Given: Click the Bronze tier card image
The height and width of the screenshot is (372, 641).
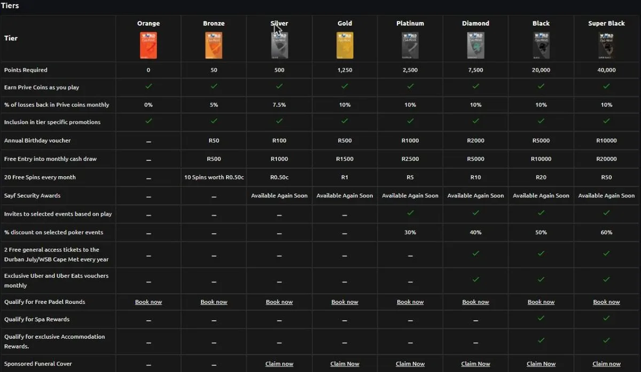Looking at the screenshot, I should coord(214,45).
